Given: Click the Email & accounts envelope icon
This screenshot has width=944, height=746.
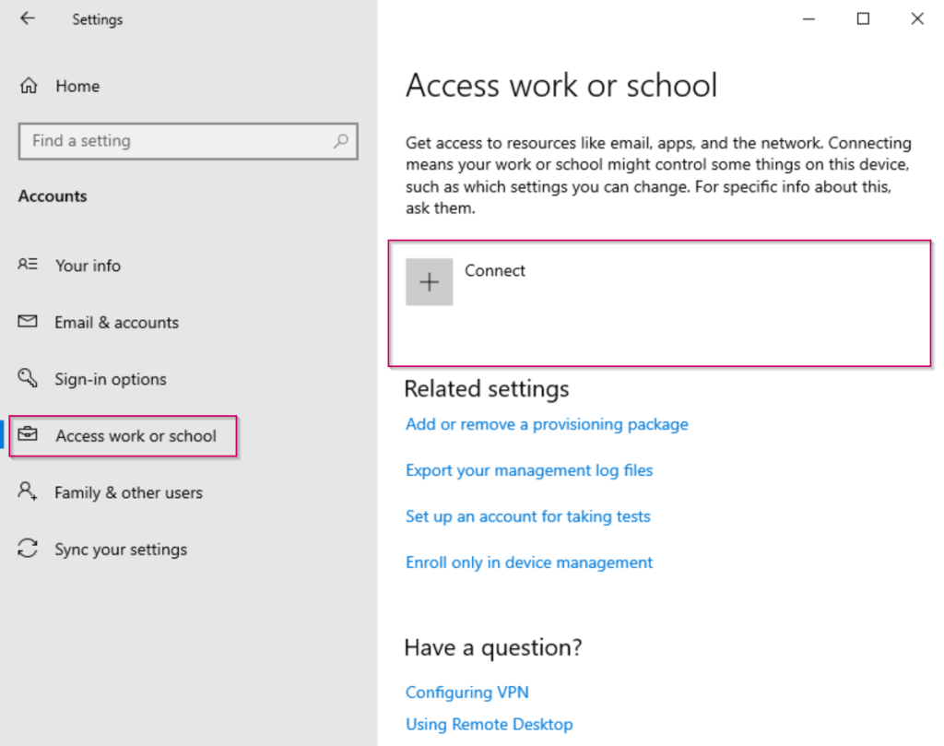Looking at the screenshot, I should [28, 322].
